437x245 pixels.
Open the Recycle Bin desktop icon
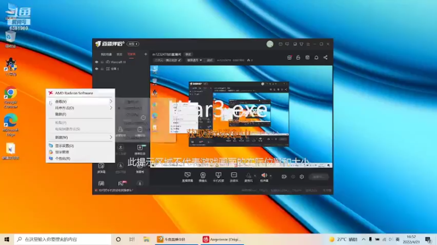tap(10, 40)
